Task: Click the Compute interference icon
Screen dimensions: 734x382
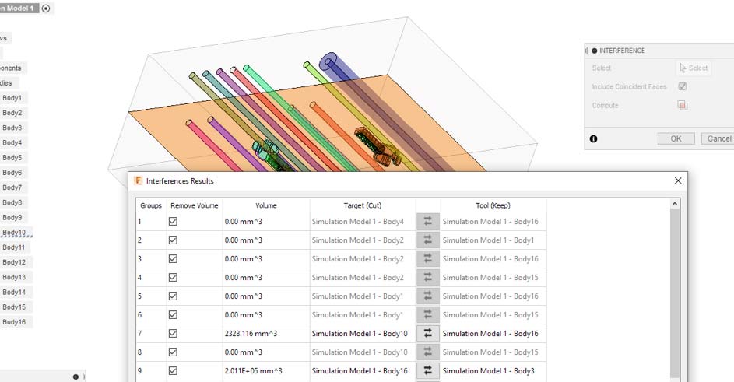Action: click(683, 106)
